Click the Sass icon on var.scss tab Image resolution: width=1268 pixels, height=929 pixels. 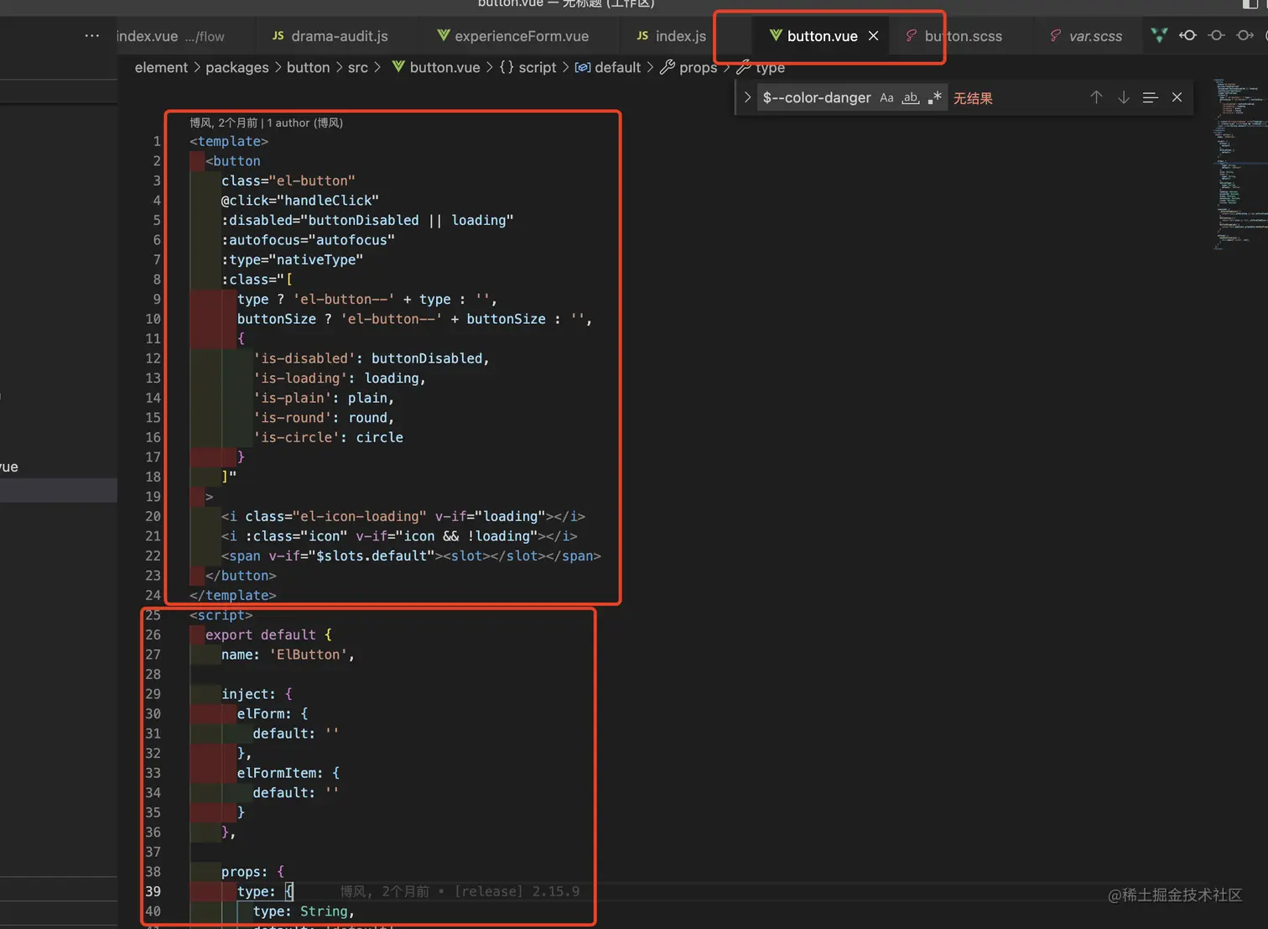coord(1055,35)
